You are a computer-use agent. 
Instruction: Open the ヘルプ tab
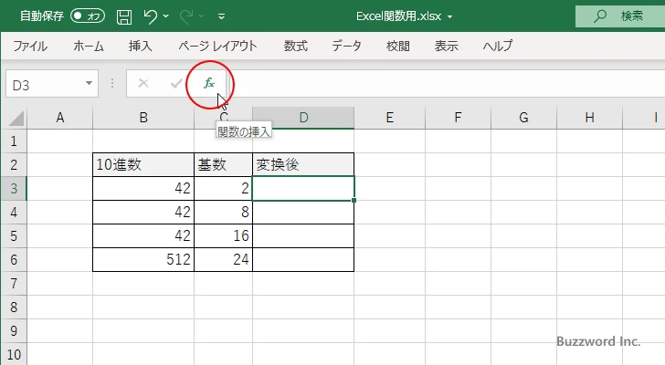click(x=498, y=46)
